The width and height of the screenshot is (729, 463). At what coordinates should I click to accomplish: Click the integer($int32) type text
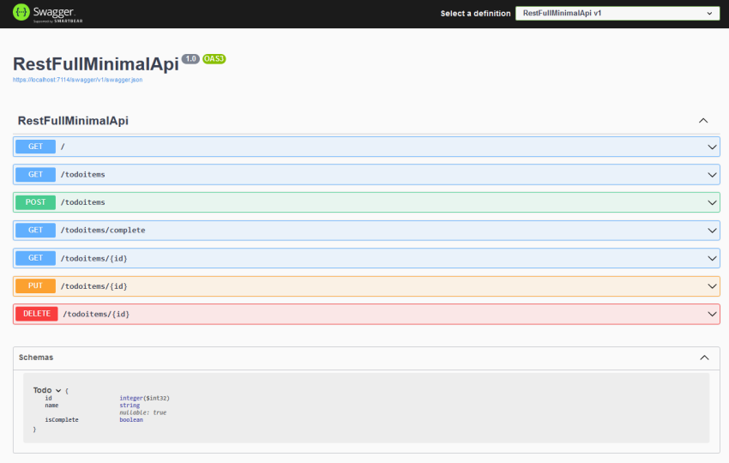[144, 399]
